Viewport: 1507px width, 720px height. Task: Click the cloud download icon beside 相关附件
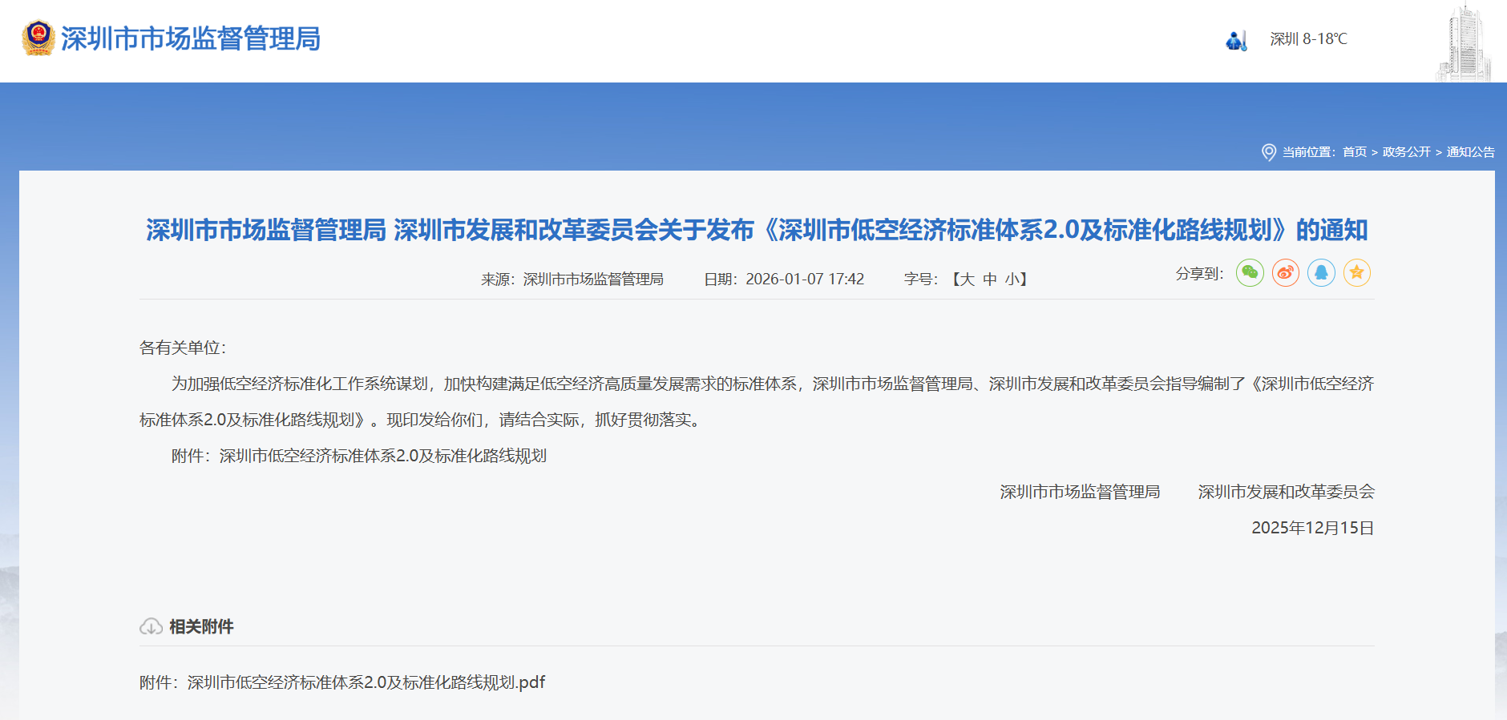(x=151, y=627)
